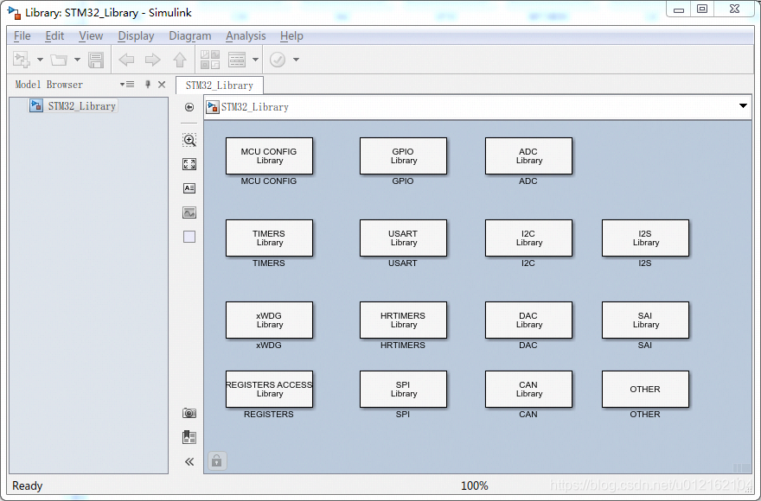Click the Screenshot camera icon
This screenshot has height=501, width=761.
pos(189,413)
